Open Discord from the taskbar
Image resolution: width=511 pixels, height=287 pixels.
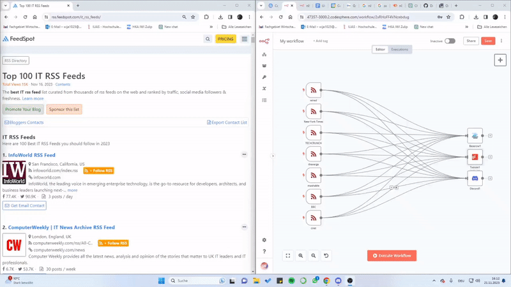pos(338,281)
